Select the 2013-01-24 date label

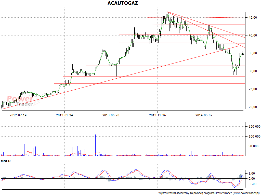coord(64,115)
